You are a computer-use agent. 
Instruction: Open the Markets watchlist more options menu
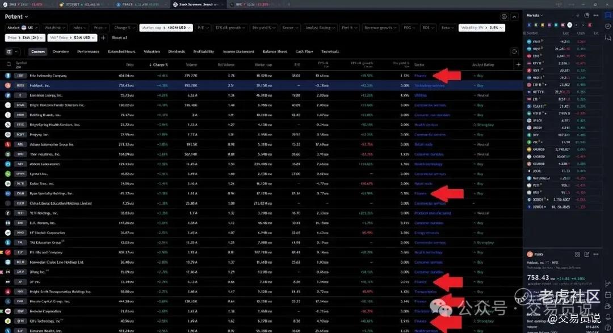pos(596,15)
